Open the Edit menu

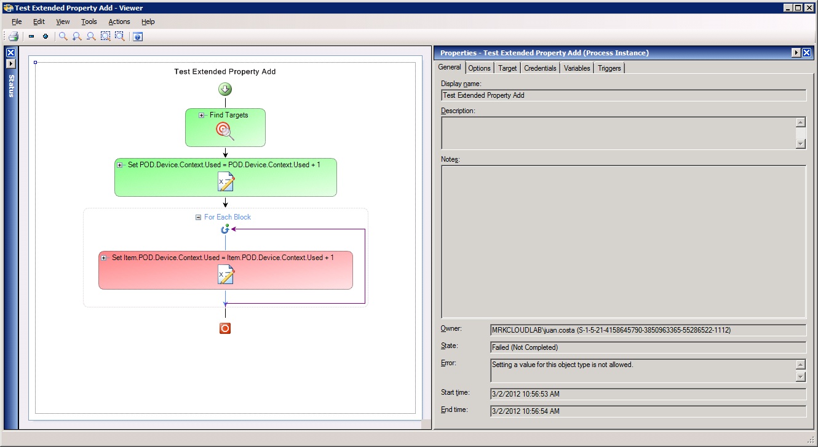[x=39, y=22]
